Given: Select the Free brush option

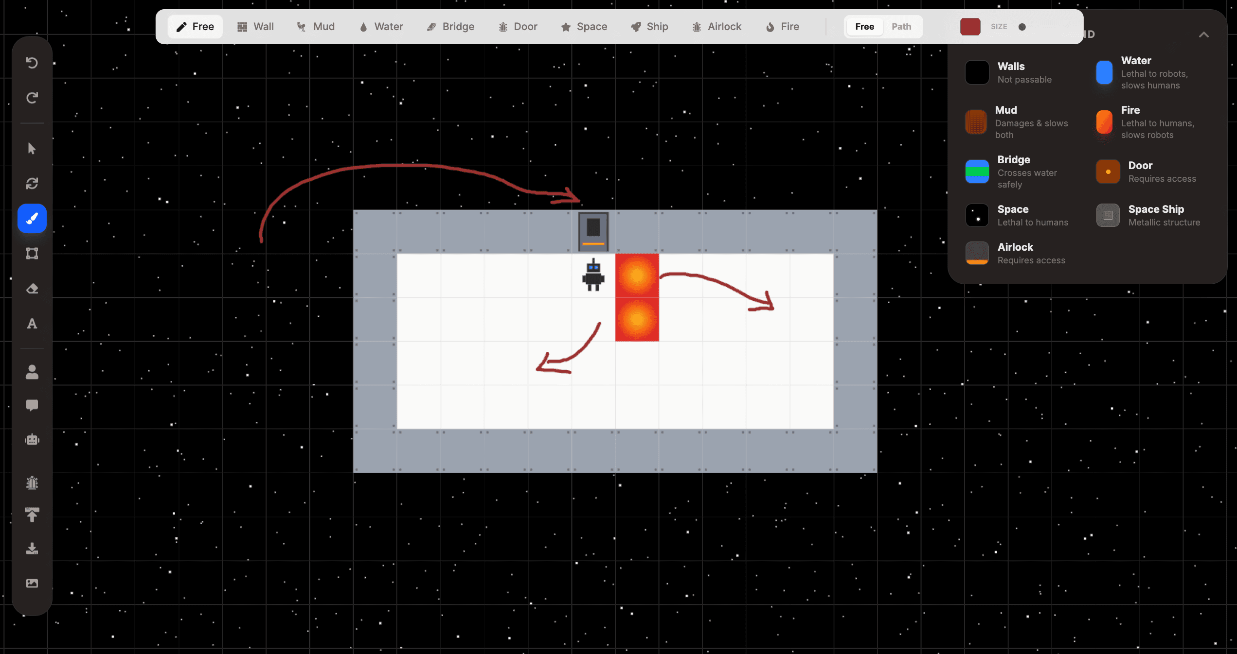Looking at the screenshot, I should point(195,27).
